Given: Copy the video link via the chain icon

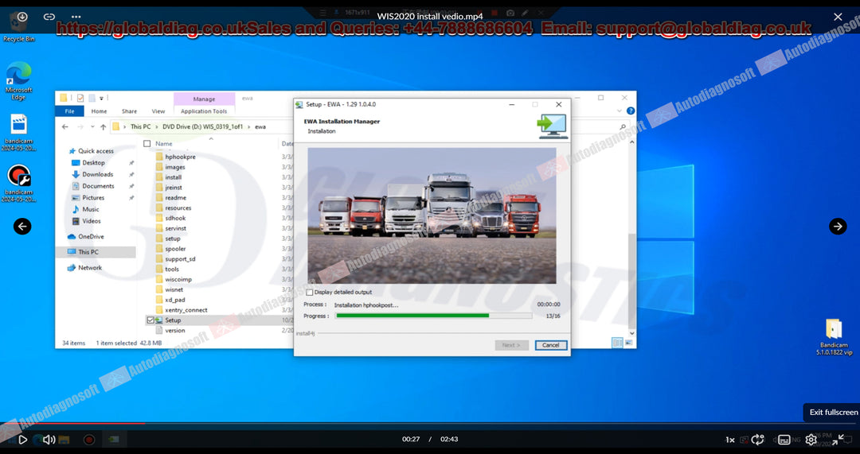Looking at the screenshot, I should click(49, 17).
